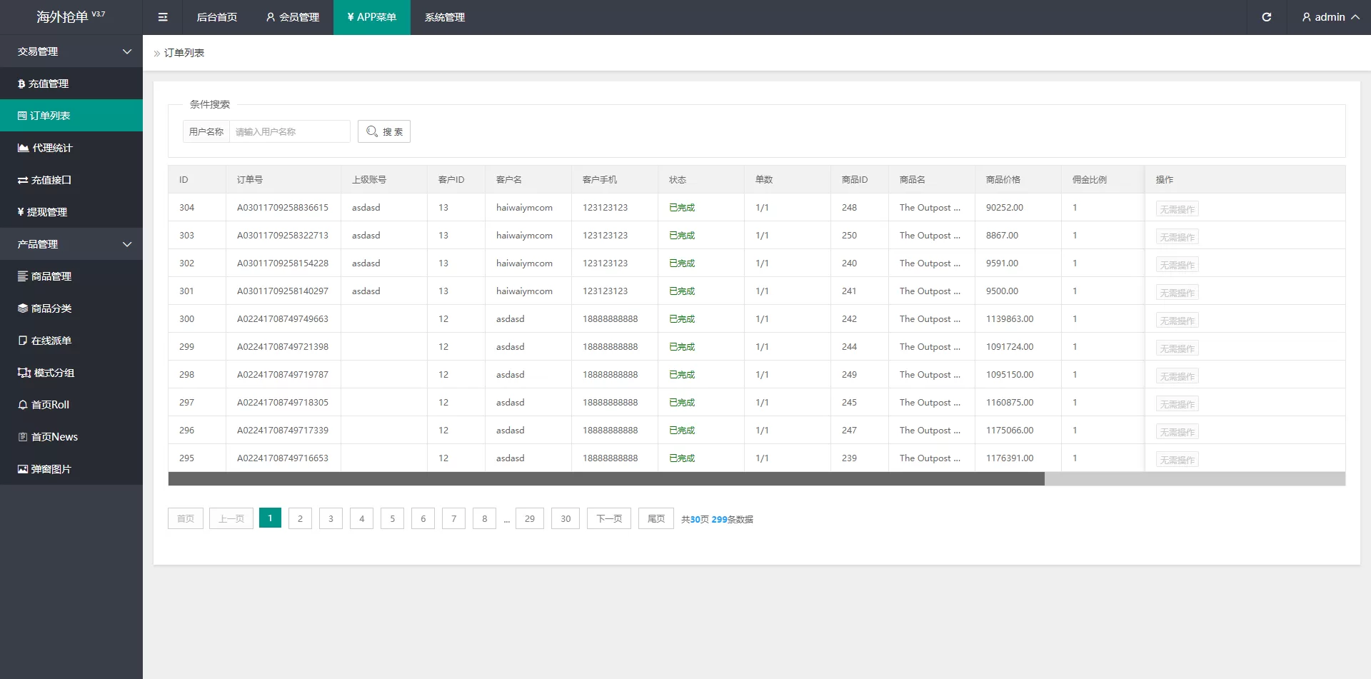
Task: Jump to page 30 in pagination
Action: pyautogui.click(x=566, y=518)
